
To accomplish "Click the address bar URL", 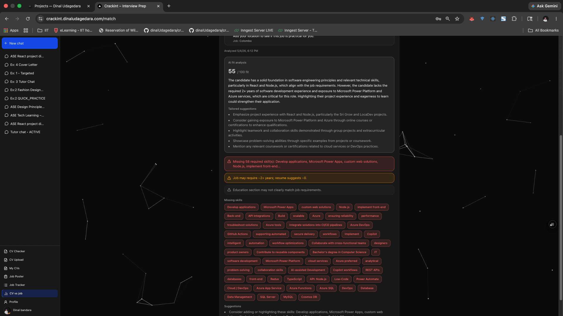I will 81,19.
